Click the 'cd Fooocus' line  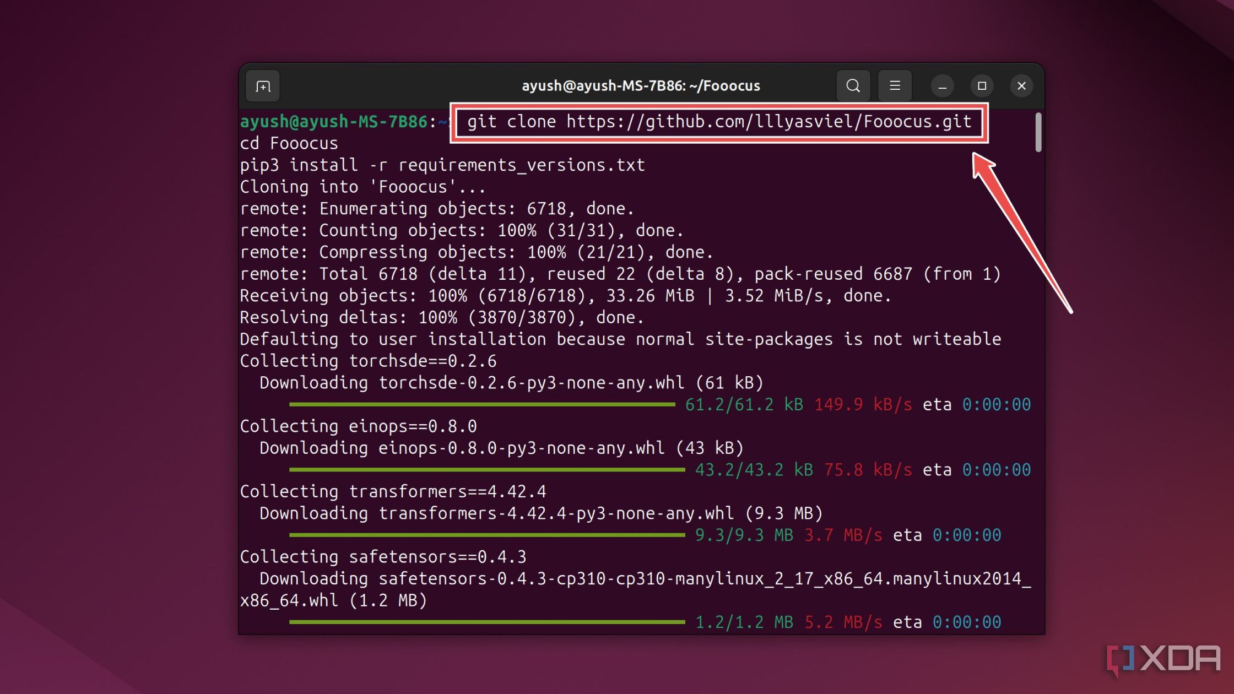(x=289, y=143)
